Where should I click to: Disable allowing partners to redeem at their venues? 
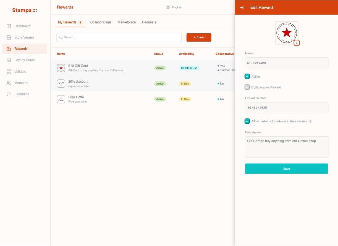pyautogui.click(x=247, y=121)
